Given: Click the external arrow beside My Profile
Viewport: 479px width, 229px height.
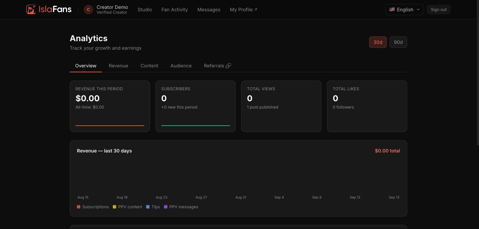Looking at the screenshot, I should click(256, 9).
